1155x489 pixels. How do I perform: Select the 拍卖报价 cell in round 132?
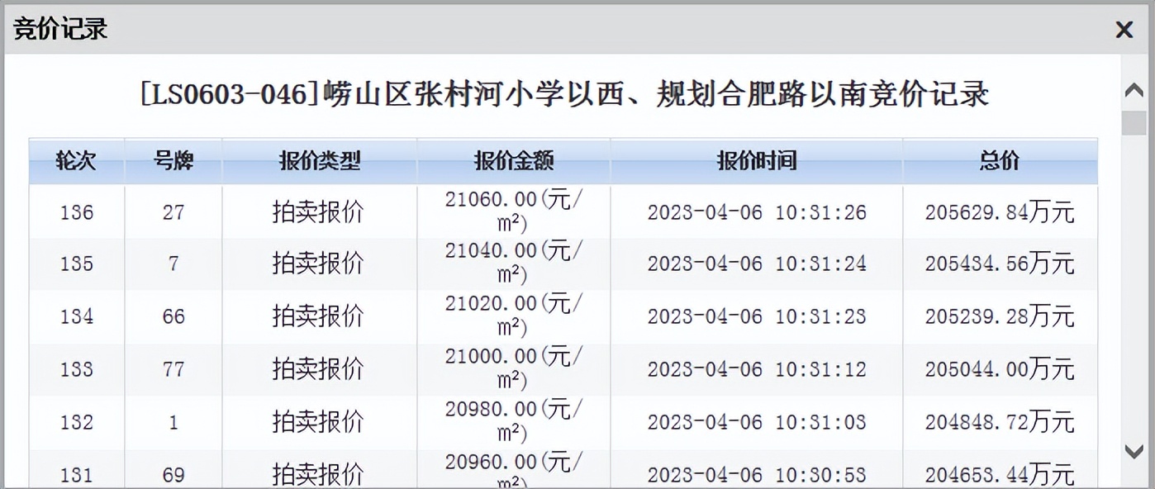coord(319,422)
